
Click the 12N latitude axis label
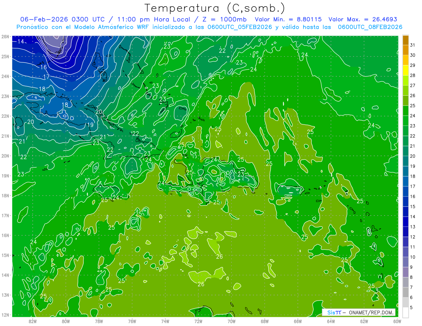tap(5, 315)
